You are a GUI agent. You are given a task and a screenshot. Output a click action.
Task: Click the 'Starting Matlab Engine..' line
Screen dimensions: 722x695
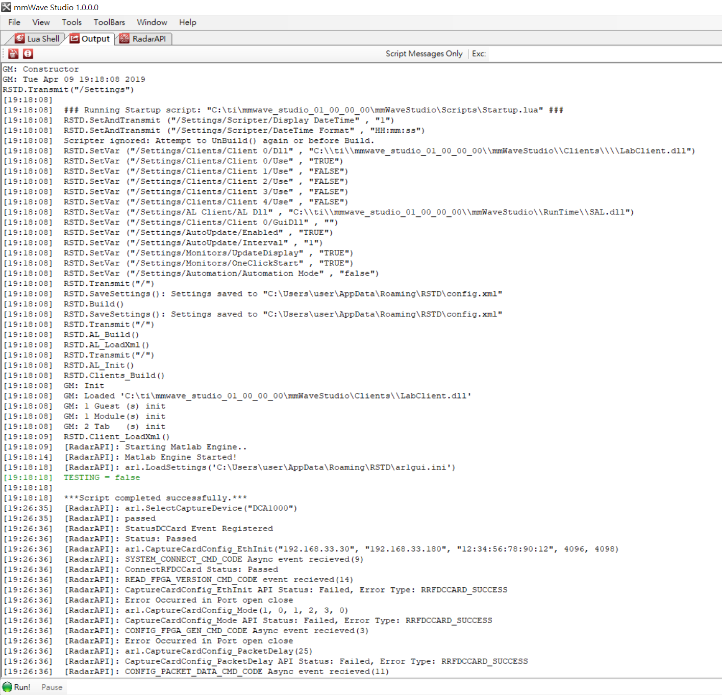pos(125,446)
